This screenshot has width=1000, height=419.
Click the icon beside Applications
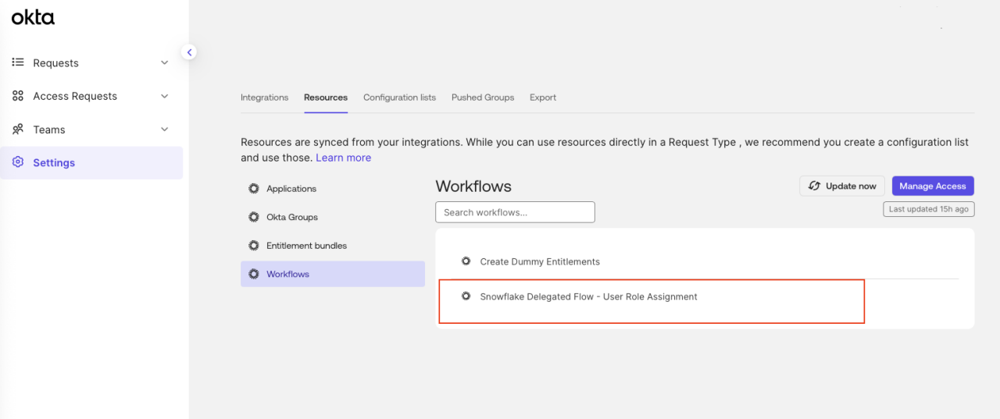(253, 188)
